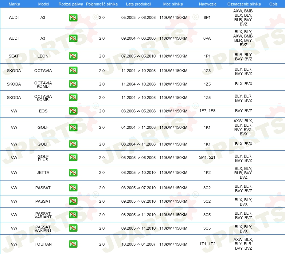Click the petrol icon in the SEAT LEON row

tap(73, 56)
